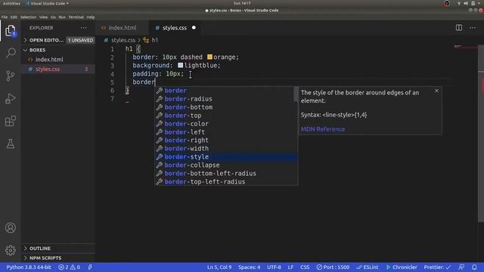Viewport: 484px width, 272px height.
Task: Open the editor more actions ellipsis
Action: [473, 28]
